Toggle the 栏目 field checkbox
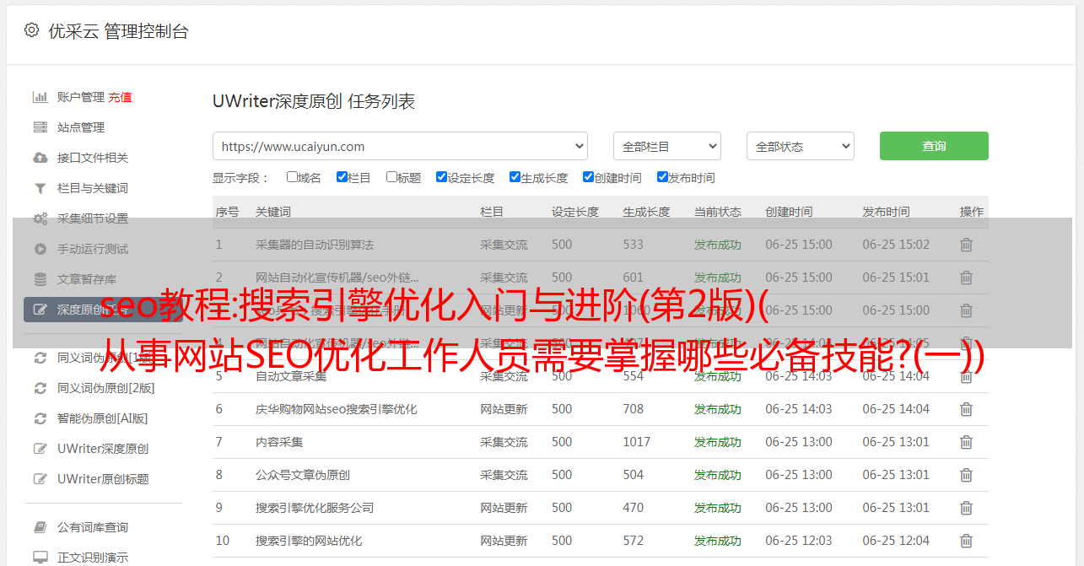This screenshot has width=1084, height=566. tap(342, 177)
